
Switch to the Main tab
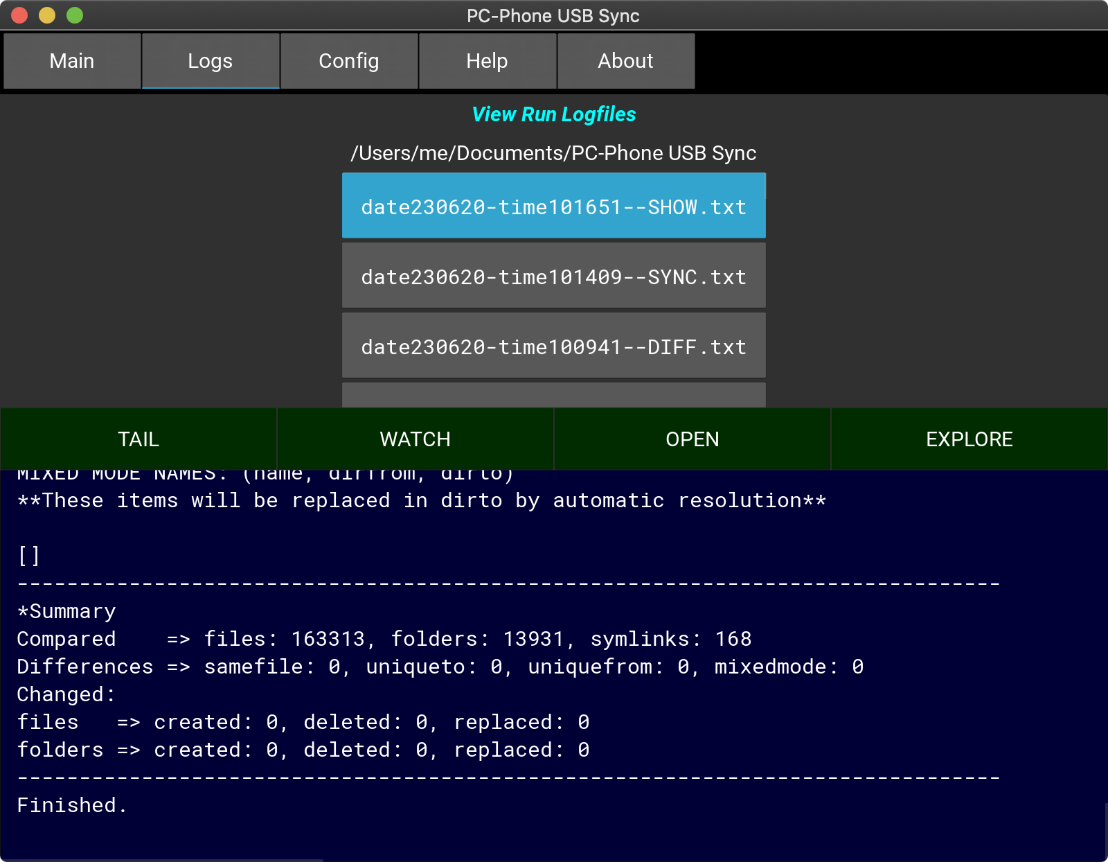tap(72, 61)
